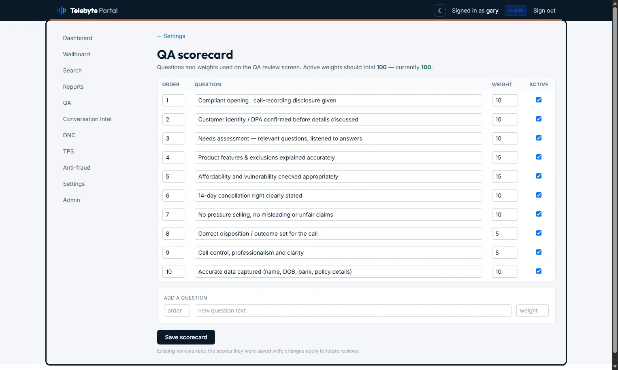Screen dimensions: 618x370
Task: Click the new question text field
Action: (353, 310)
